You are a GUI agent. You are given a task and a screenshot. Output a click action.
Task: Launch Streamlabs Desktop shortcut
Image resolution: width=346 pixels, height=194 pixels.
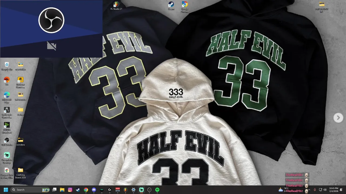pos(7,158)
